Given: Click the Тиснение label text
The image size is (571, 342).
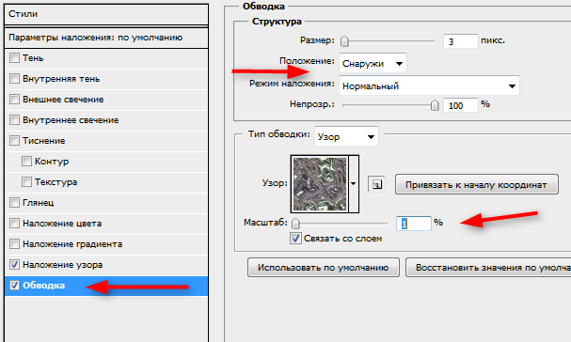Looking at the screenshot, I should pos(43,140).
